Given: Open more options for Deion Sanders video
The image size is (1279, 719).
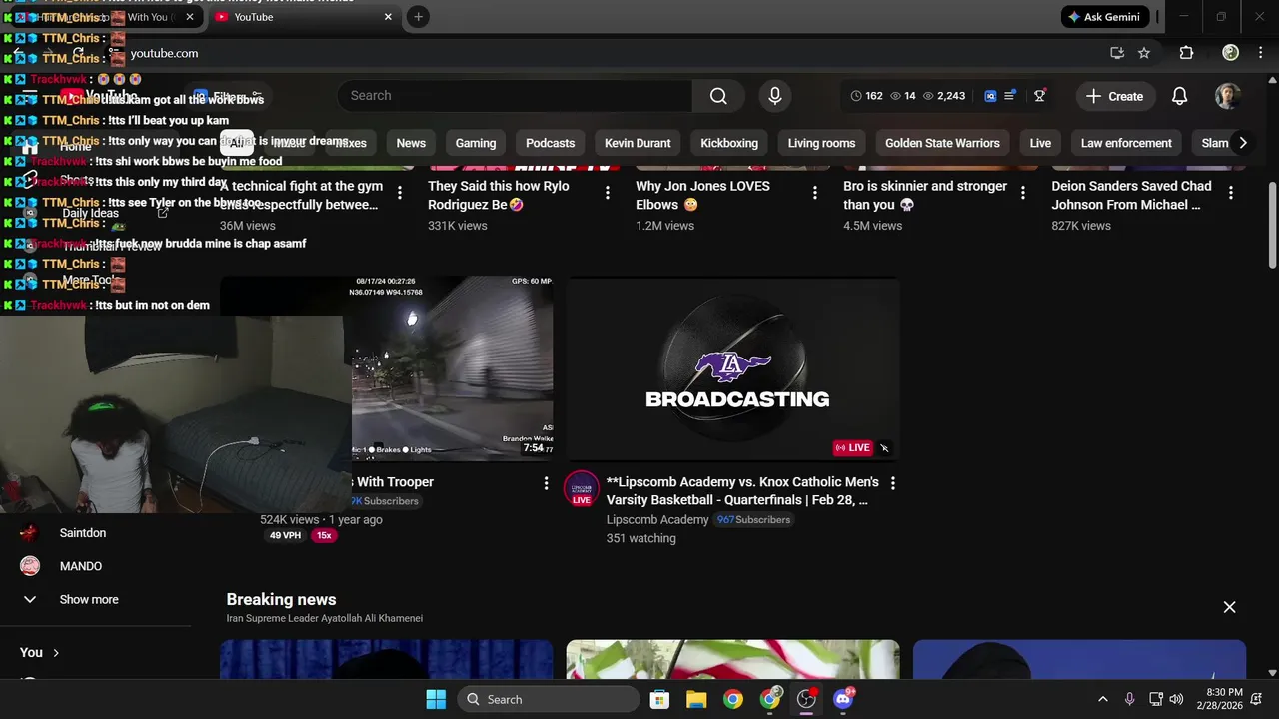Looking at the screenshot, I should point(1230,193).
